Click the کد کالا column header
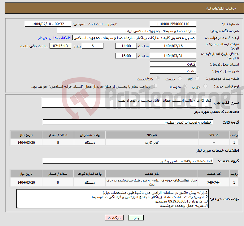Viewport: 244px width, 226px height. pos(214,135)
